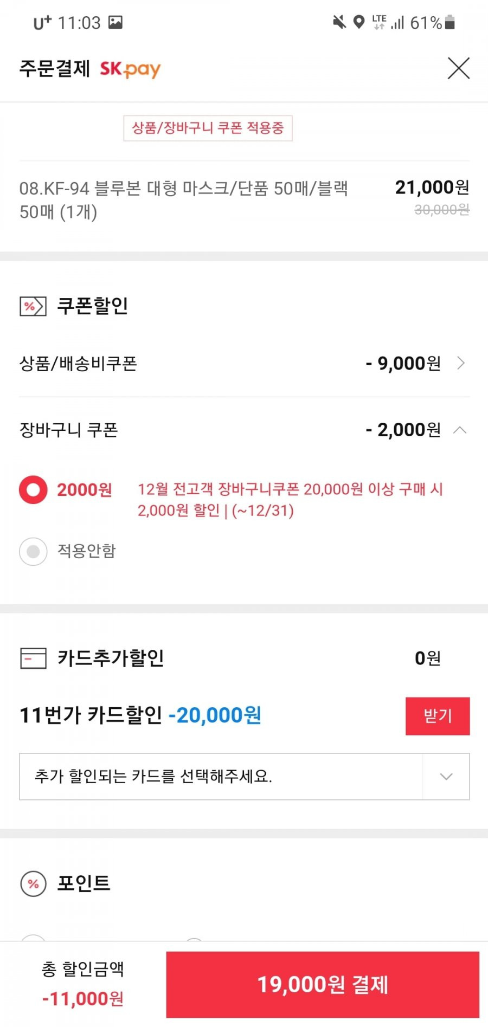Tap 상품/장바구니 쿠폰 적용중 badge

tap(208, 128)
